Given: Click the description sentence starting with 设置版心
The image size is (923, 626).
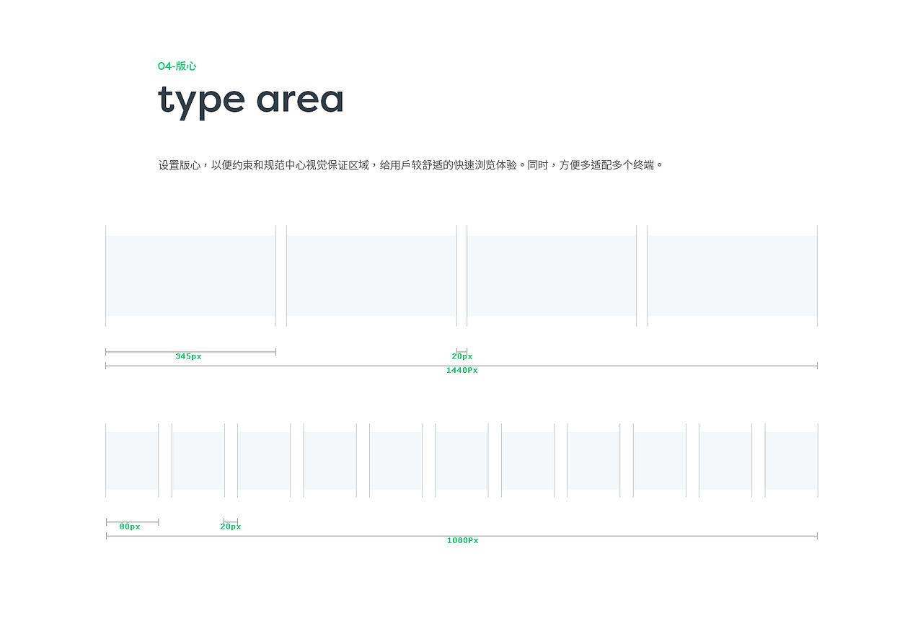Looking at the screenshot, I should pos(410,165).
